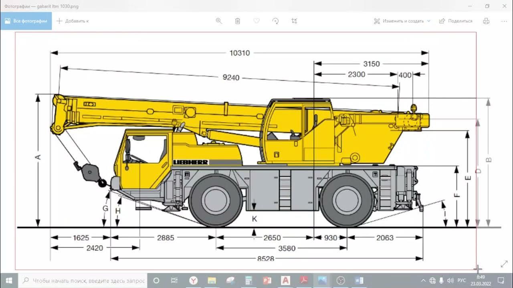Mark photo as favorite with heart
Screen dimensions: 513x288
pyautogui.click(x=256, y=21)
